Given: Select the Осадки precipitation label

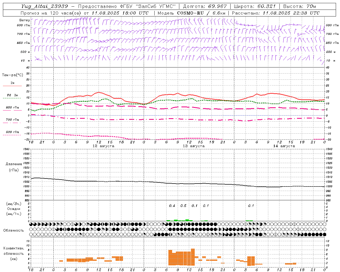Looking at the screenshot, I should click(14, 209).
